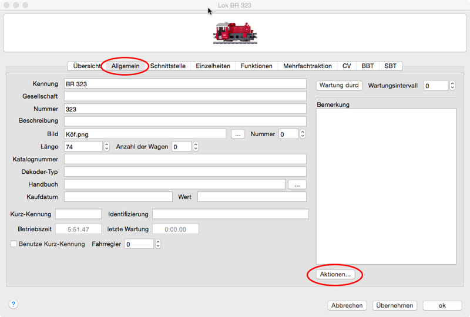Adjust the Länge stepper arrows
This screenshot has height=317, width=470.
(106, 146)
